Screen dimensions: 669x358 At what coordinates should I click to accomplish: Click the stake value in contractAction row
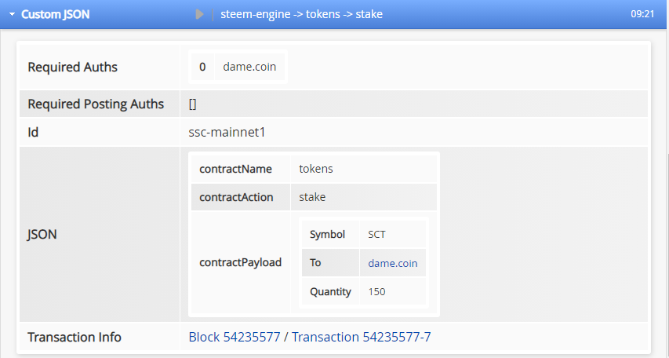click(312, 197)
